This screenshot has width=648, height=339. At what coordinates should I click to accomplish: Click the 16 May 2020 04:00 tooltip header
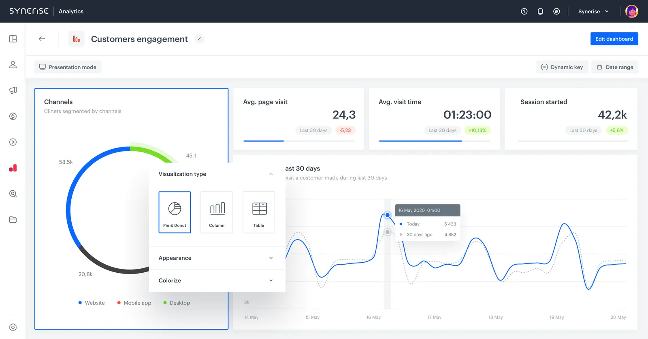pos(428,210)
